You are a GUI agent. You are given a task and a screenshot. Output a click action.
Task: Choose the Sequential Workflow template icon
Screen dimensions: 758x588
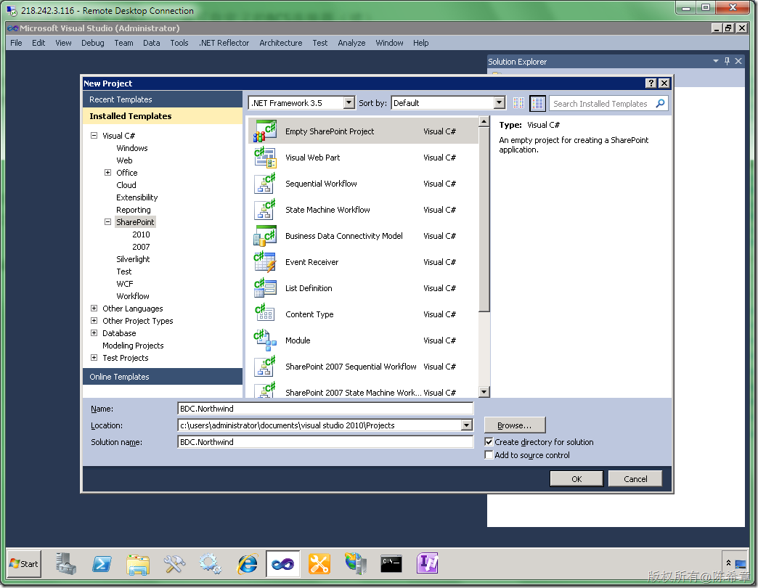tap(265, 184)
